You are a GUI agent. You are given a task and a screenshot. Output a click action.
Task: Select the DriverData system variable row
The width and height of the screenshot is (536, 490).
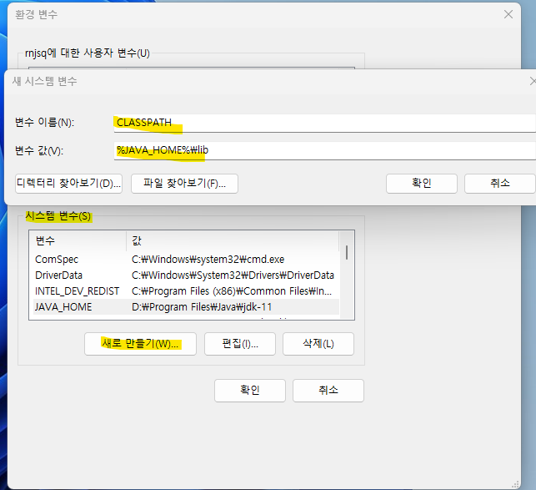tap(184, 275)
